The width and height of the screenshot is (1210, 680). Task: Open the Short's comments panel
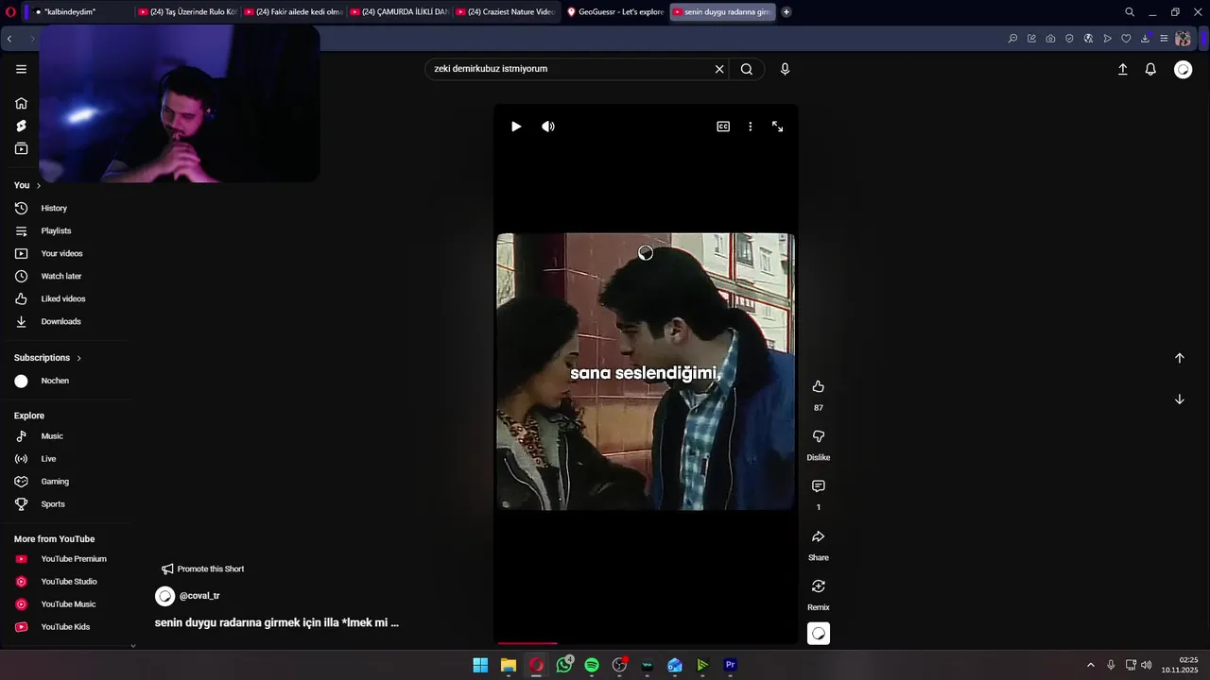coord(819,486)
